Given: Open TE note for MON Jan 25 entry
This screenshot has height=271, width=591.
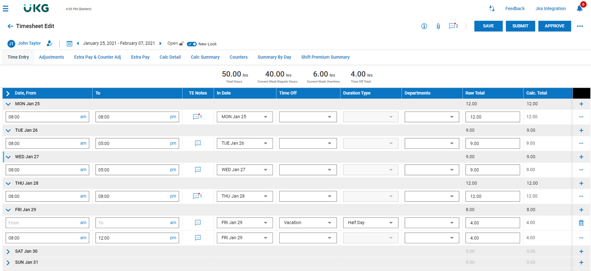Looking at the screenshot, I should click(x=197, y=117).
